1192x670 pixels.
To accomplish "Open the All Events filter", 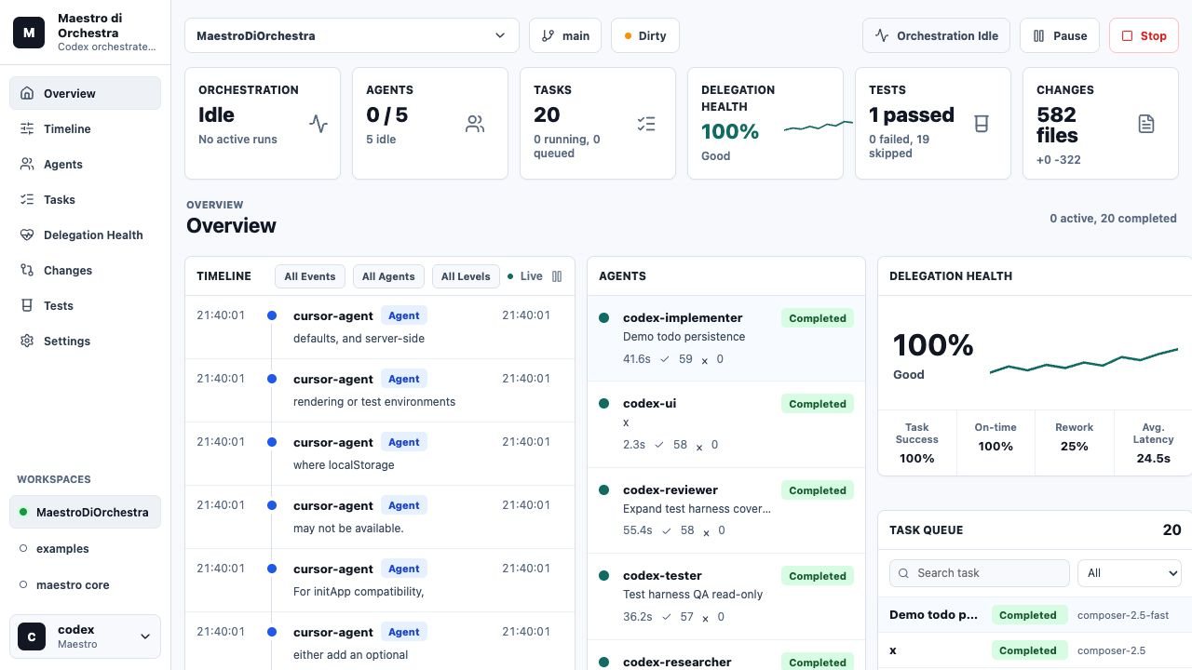I will 310,276.
